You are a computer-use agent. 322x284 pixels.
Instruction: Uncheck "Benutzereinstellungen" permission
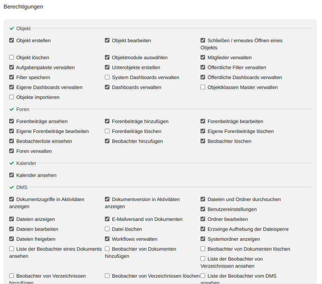(203, 209)
